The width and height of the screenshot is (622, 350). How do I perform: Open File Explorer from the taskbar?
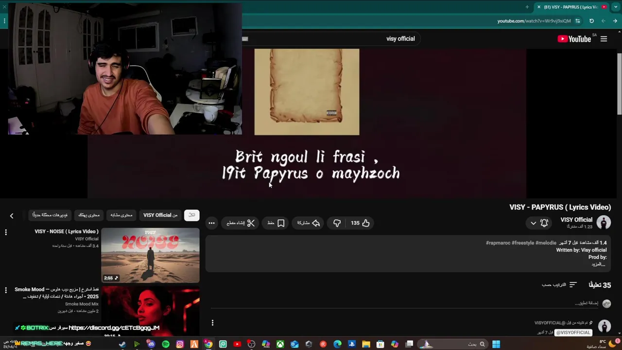tap(366, 344)
